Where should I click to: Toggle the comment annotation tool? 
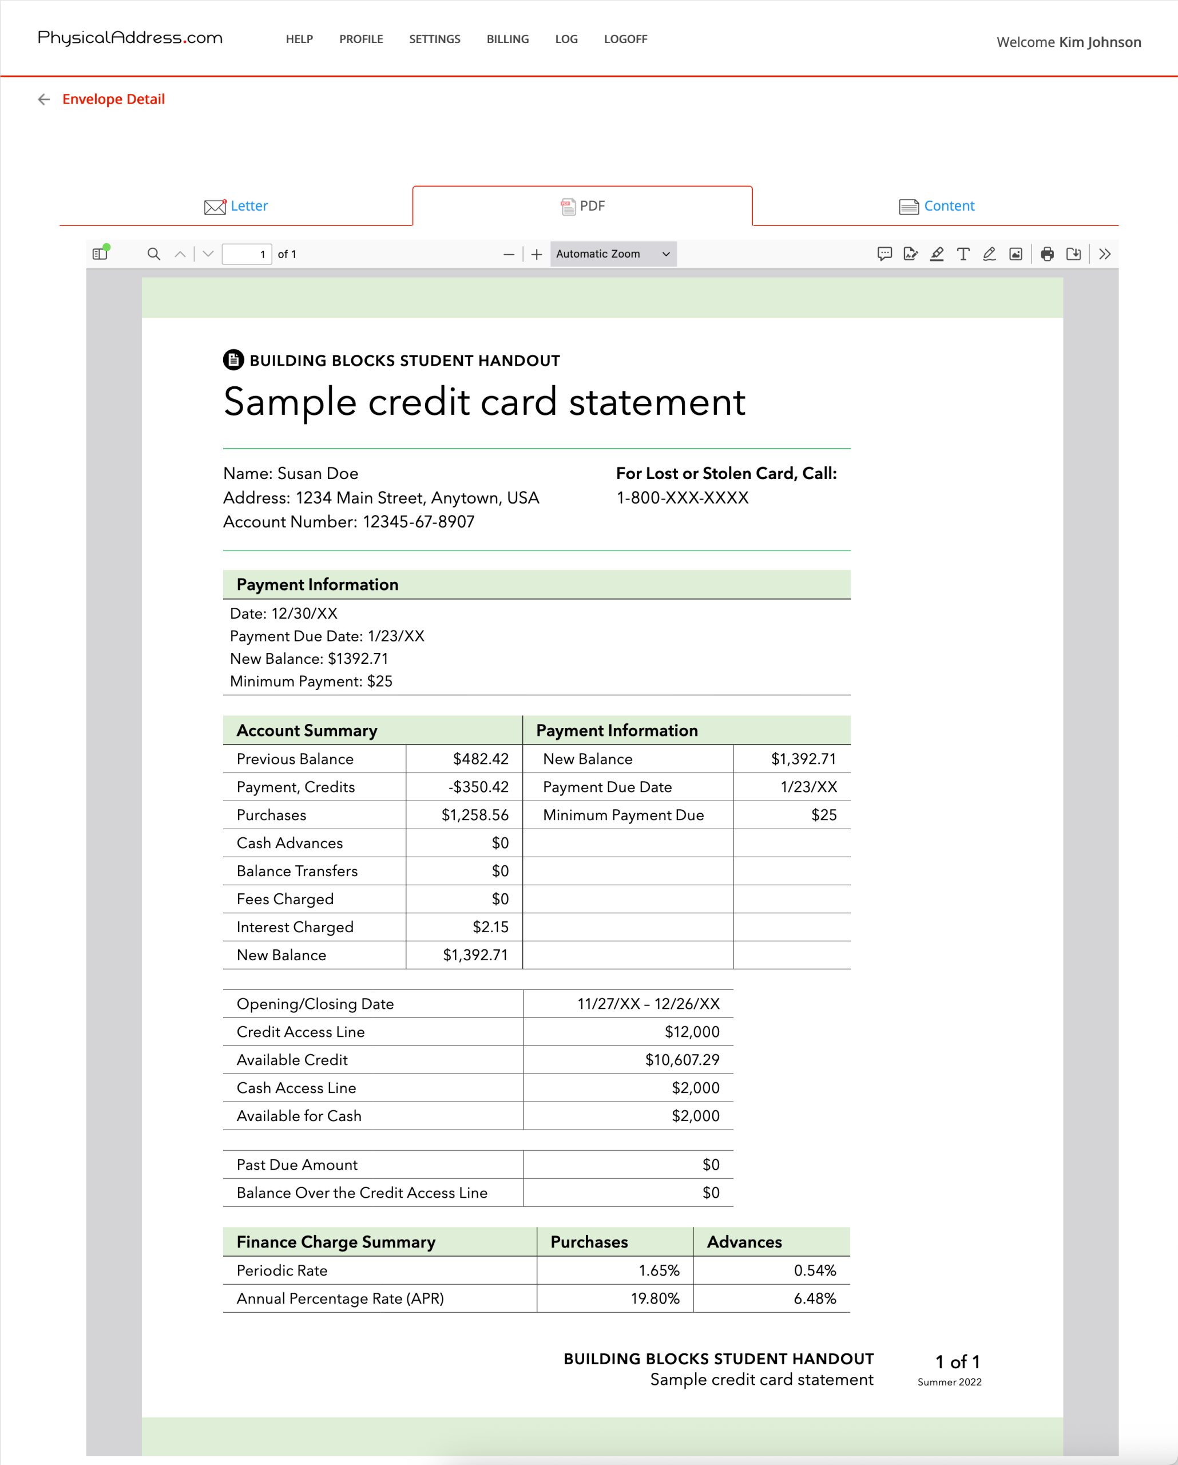point(884,254)
